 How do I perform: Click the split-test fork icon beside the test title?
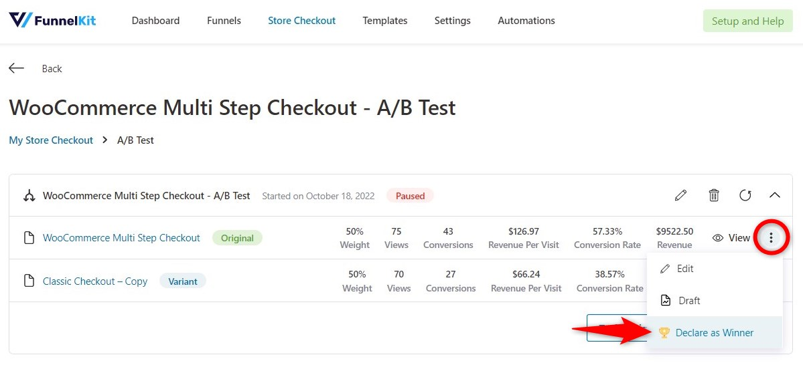[x=29, y=196]
